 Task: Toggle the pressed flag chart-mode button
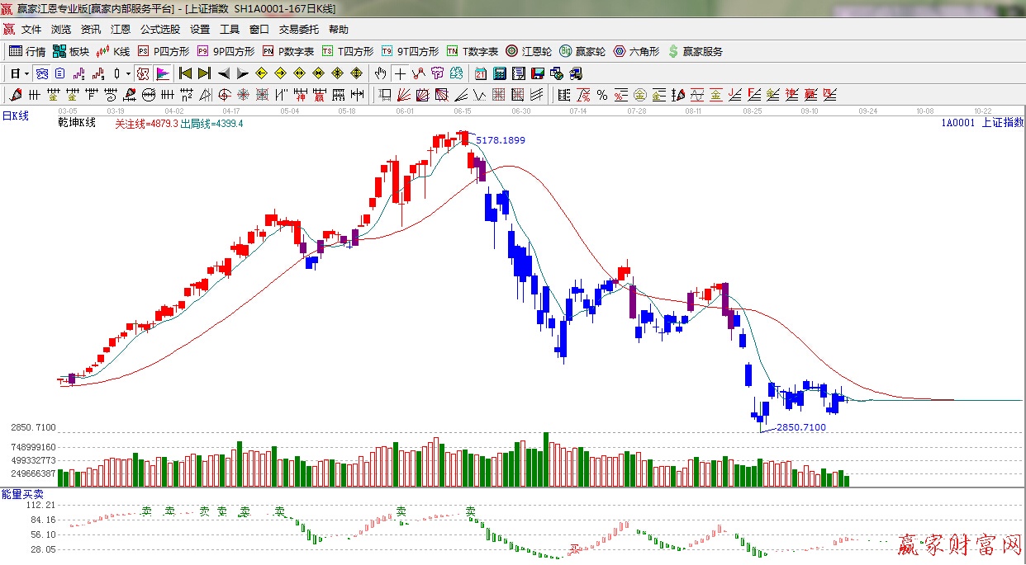click(x=163, y=73)
